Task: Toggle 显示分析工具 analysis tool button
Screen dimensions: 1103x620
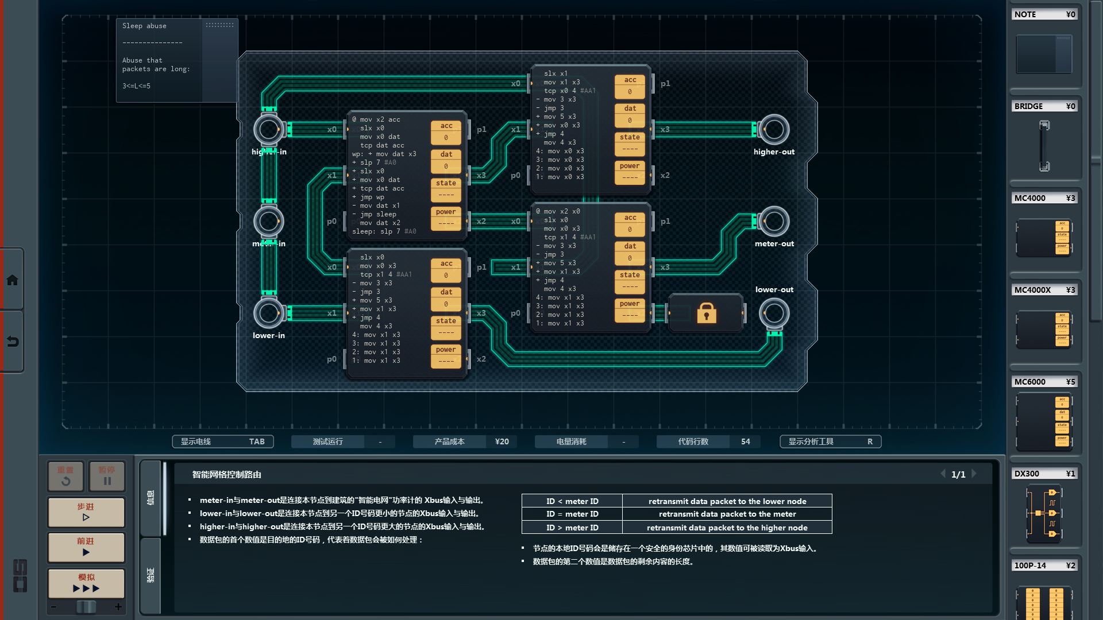Action: (830, 441)
